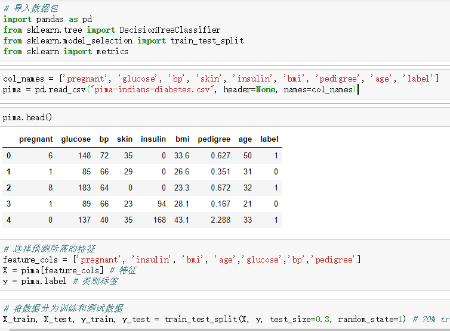
Task: Click the 'from sklearn import metrics' line
Action: 66,51
